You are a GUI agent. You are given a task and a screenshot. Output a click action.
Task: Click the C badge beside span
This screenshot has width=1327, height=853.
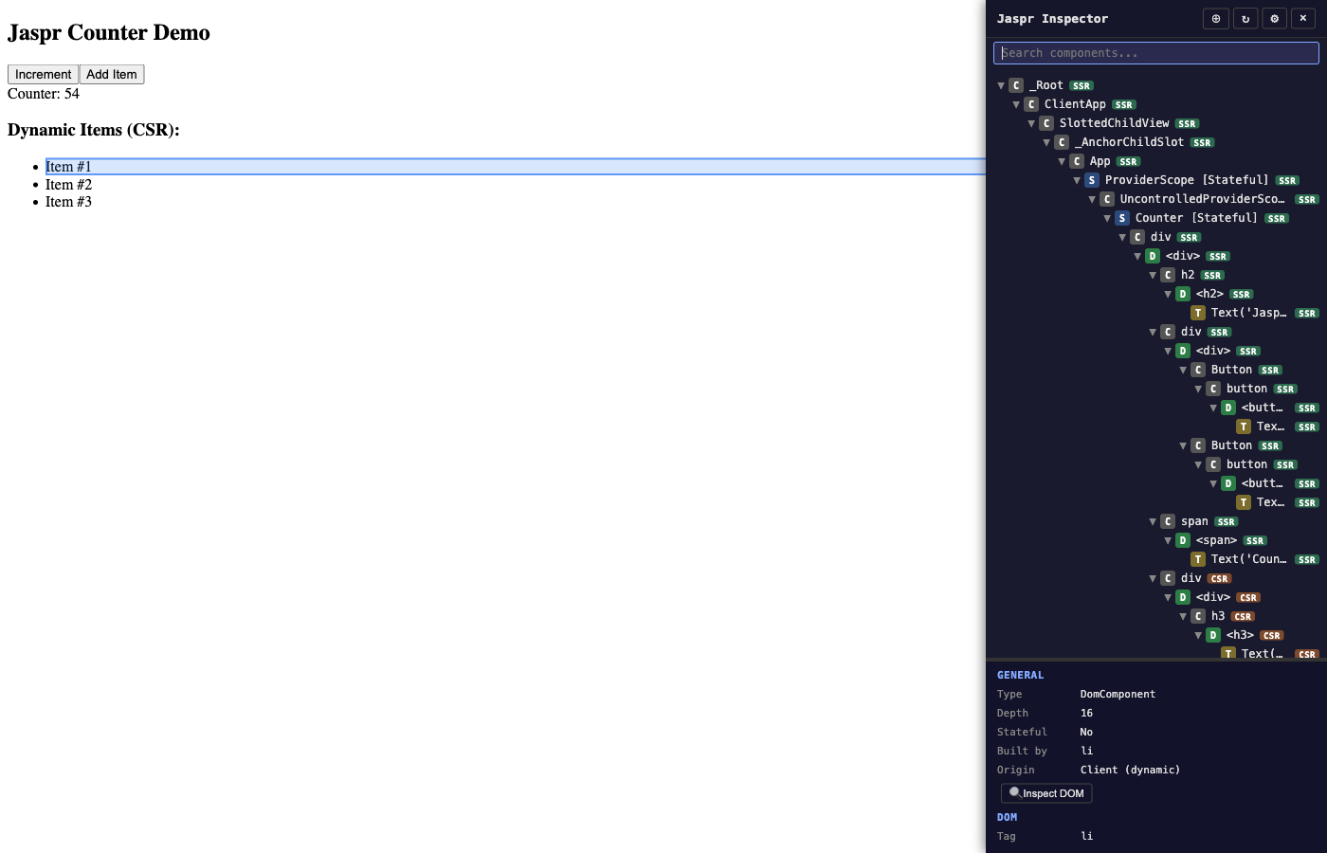coord(1168,521)
